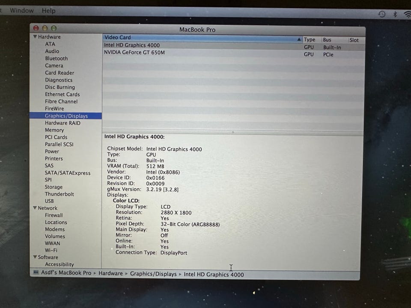Viewport: 411px width, 308px height.
Task: Select the Intel HD Graphics 4000 row
Action: coord(233,46)
